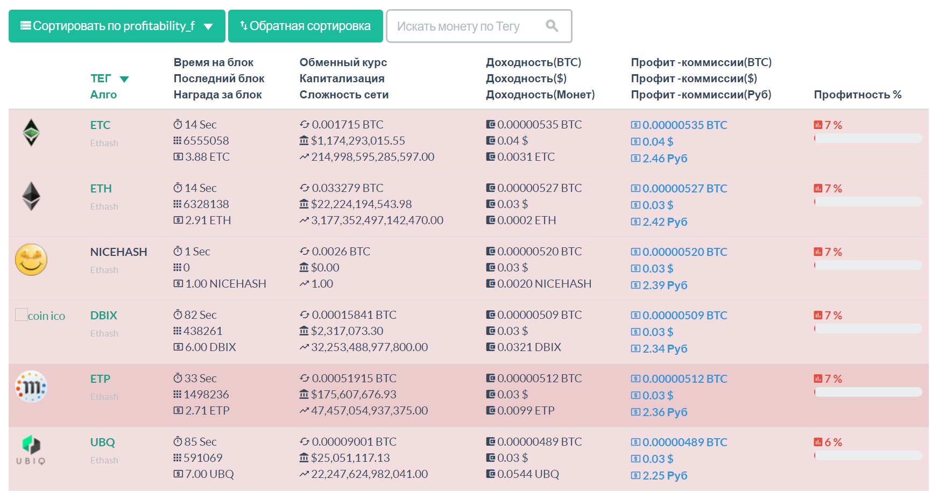Select the $175,607,676.93 capitalization value
This screenshot has width=932, height=493.
pos(354,394)
